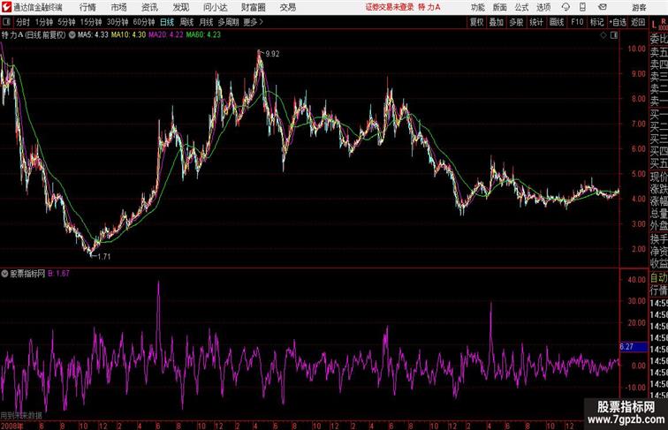Toggle the left sidebar panel icon

(6, 22)
